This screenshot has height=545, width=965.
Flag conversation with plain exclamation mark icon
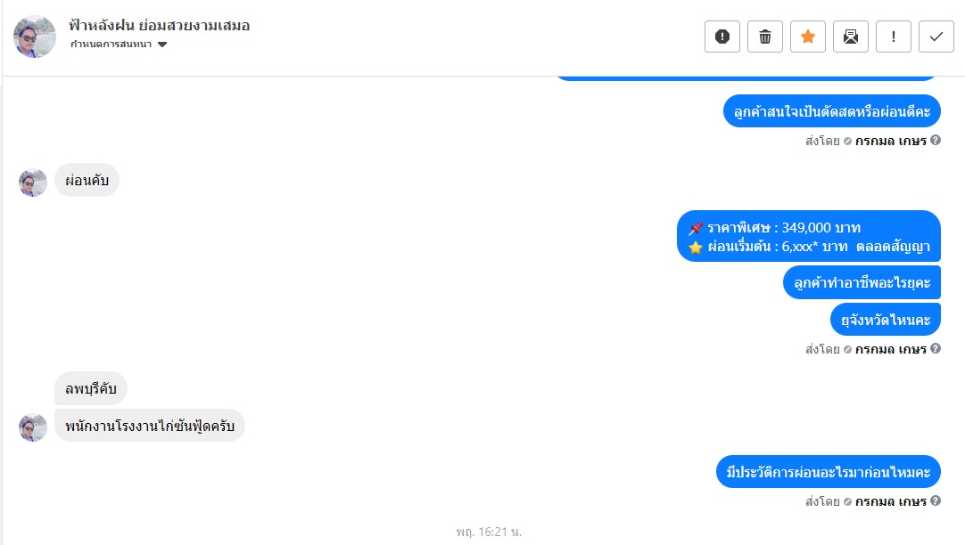tap(893, 37)
